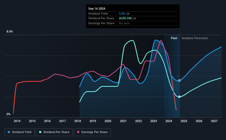Select the blue Dividend Yield data point marker

coord(179,80)
